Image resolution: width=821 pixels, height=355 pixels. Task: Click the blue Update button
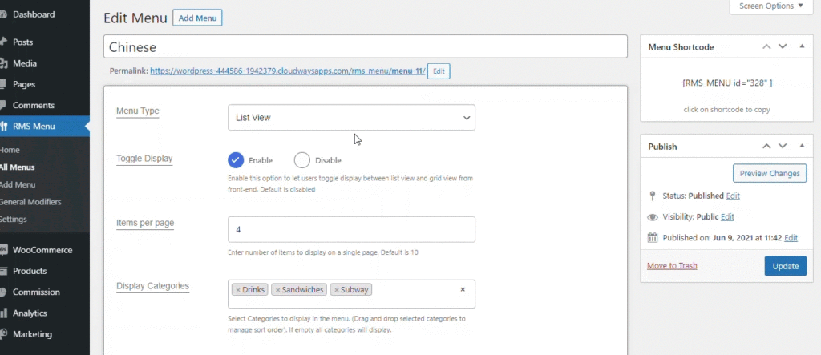tap(786, 266)
